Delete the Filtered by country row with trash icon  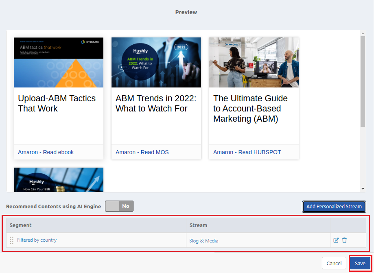344,240
